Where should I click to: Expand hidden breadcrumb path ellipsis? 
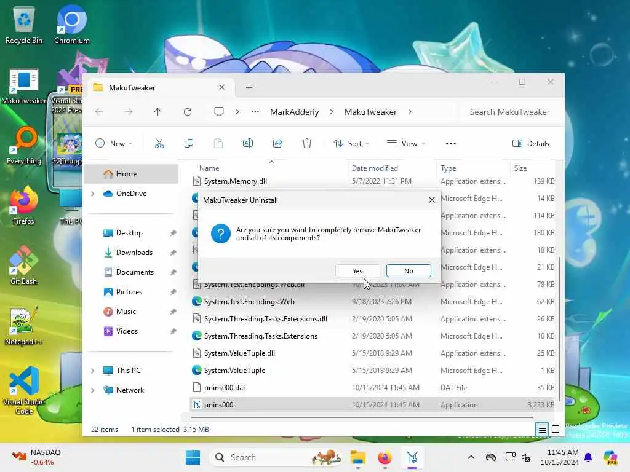255,112
